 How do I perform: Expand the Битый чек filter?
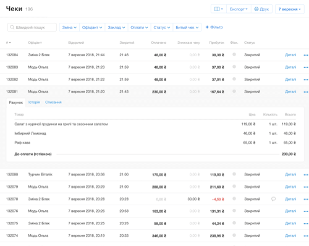pyautogui.click(x=187, y=27)
